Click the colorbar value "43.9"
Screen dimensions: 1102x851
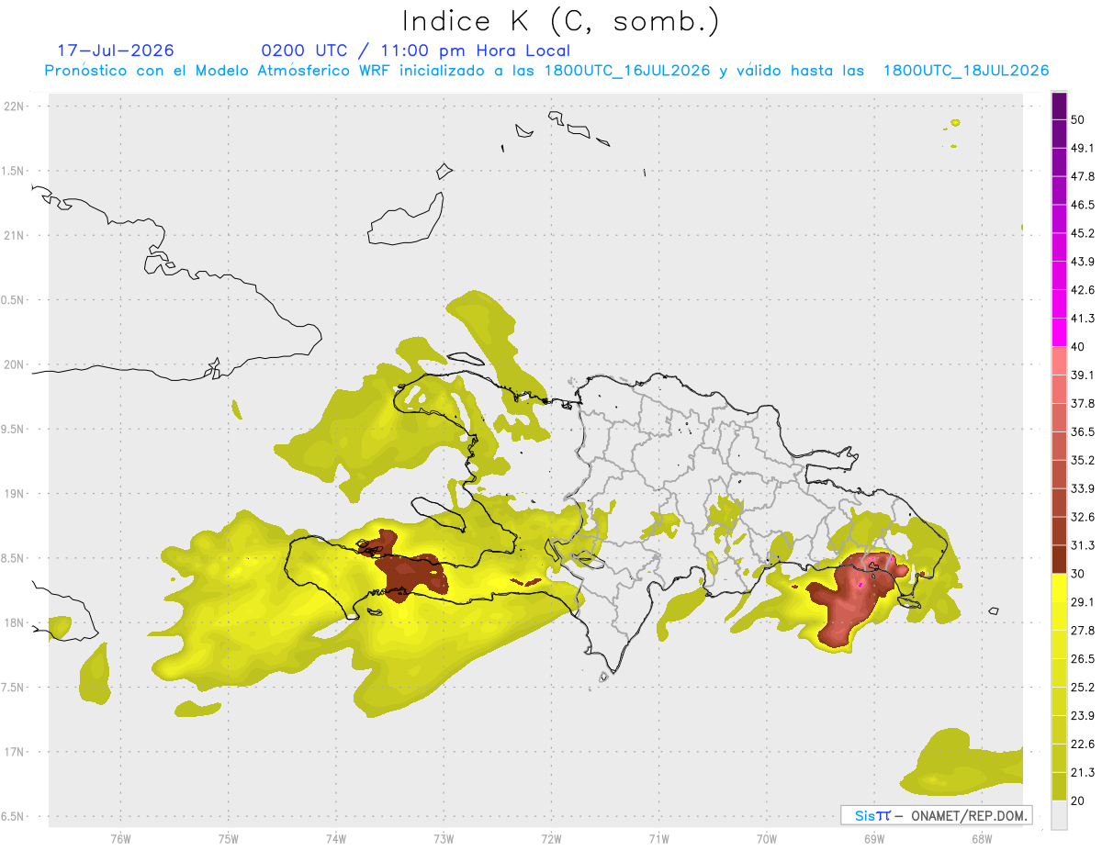click(1083, 262)
